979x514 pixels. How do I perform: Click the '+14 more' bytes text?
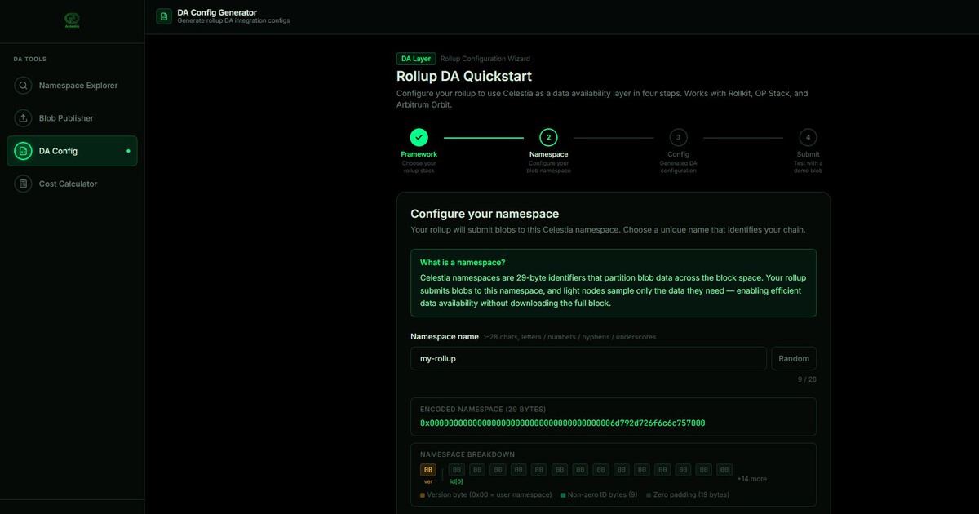point(751,479)
